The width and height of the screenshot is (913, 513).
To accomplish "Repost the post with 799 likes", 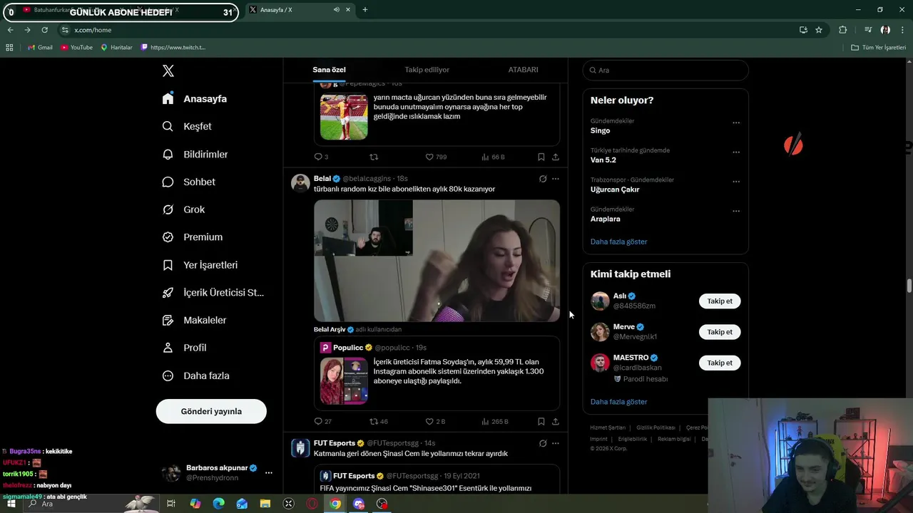I will [x=374, y=157].
